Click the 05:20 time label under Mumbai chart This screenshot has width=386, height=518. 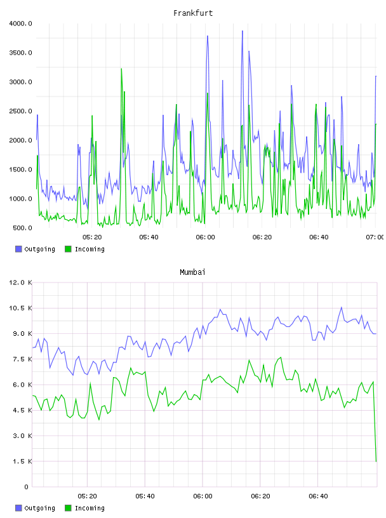coord(87,496)
